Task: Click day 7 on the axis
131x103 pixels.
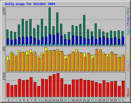Action: [31, 100]
